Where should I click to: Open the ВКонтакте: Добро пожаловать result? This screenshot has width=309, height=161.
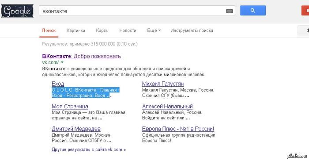pos(82,56)
